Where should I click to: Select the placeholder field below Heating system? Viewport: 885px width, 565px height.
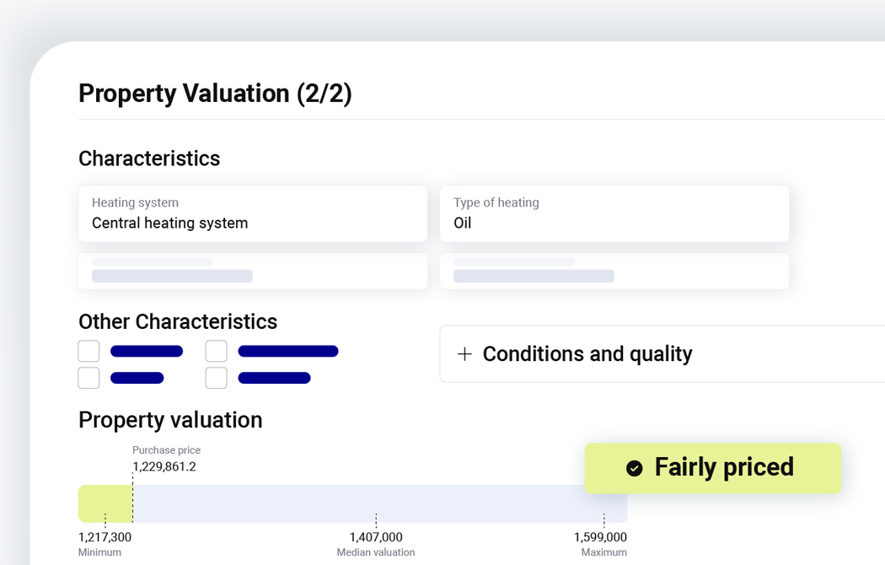coord(253,271)
